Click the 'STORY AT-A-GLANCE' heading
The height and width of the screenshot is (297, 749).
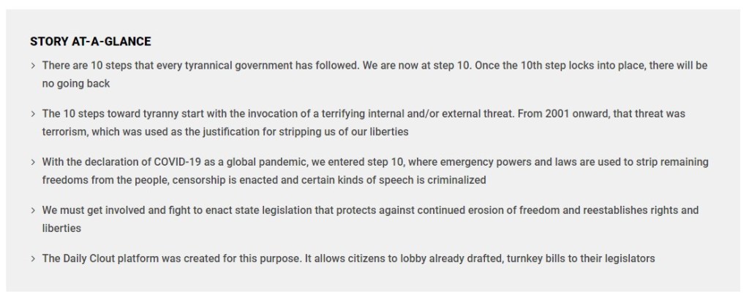pos(91,42)
